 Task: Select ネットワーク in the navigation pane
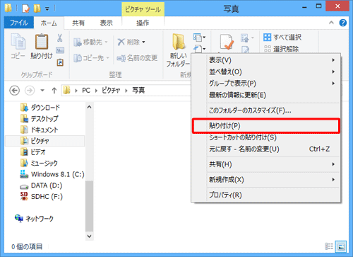tap(34, 219)
